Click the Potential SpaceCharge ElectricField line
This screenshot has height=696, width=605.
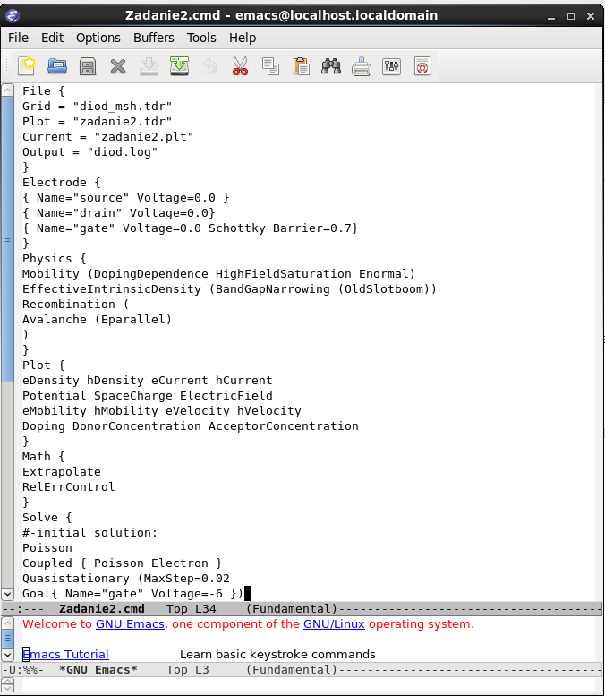point(148,396)
